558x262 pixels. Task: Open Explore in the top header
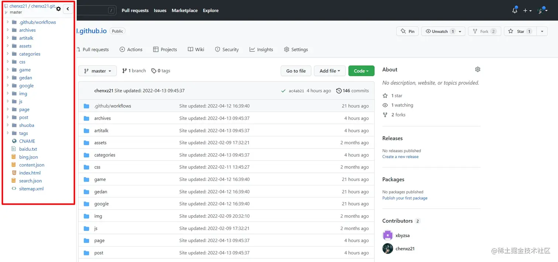(x=211, y=10)
